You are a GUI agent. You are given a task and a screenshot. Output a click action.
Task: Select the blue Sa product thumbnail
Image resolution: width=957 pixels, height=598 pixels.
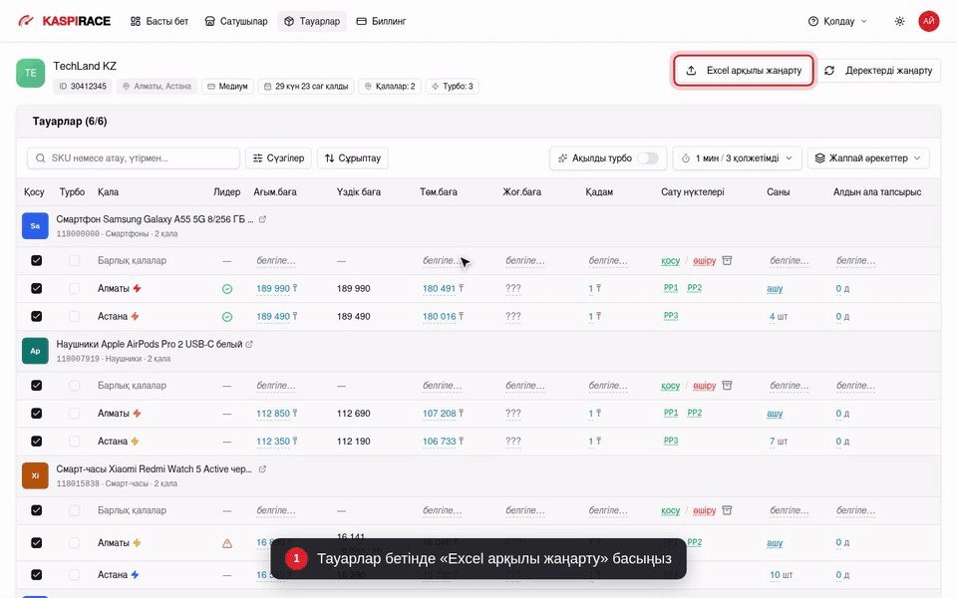coord(36,226)
